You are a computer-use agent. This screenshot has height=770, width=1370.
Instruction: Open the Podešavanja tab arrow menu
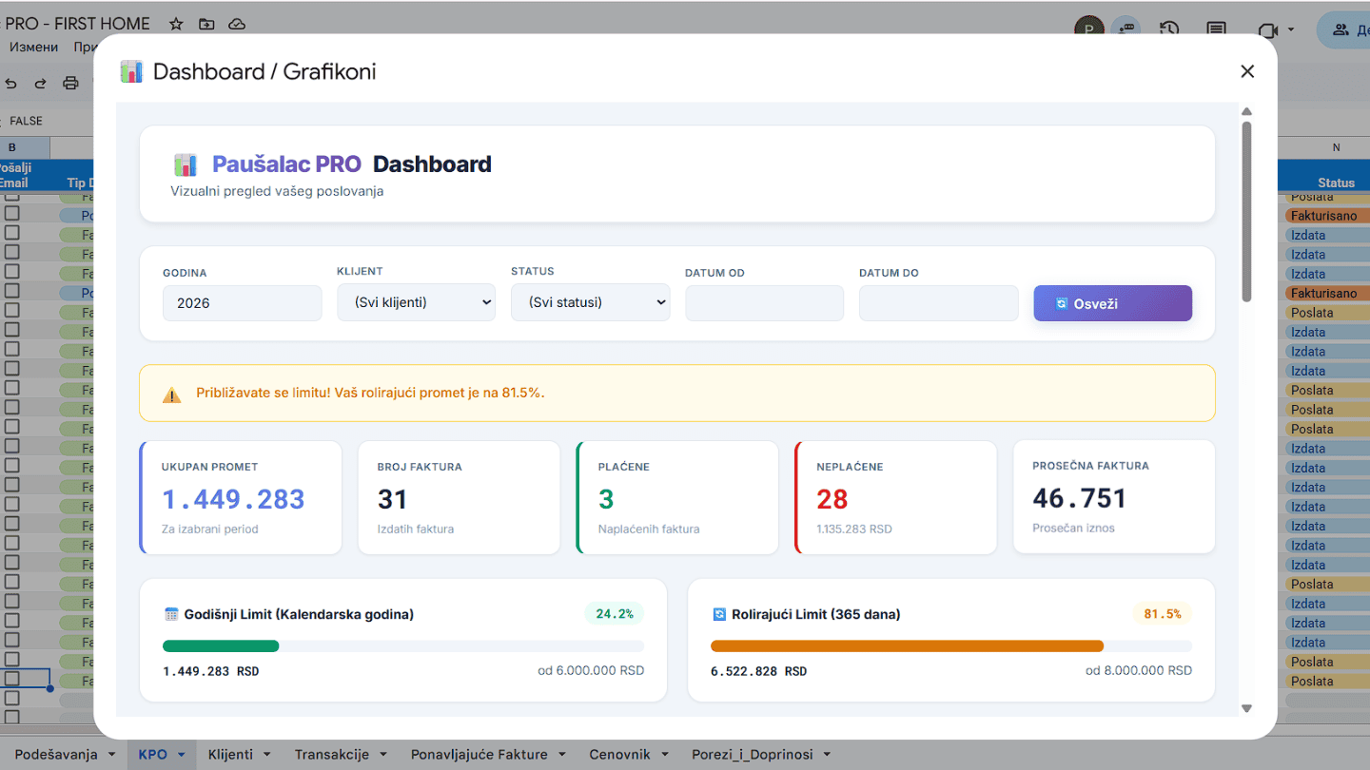[112, 755]
